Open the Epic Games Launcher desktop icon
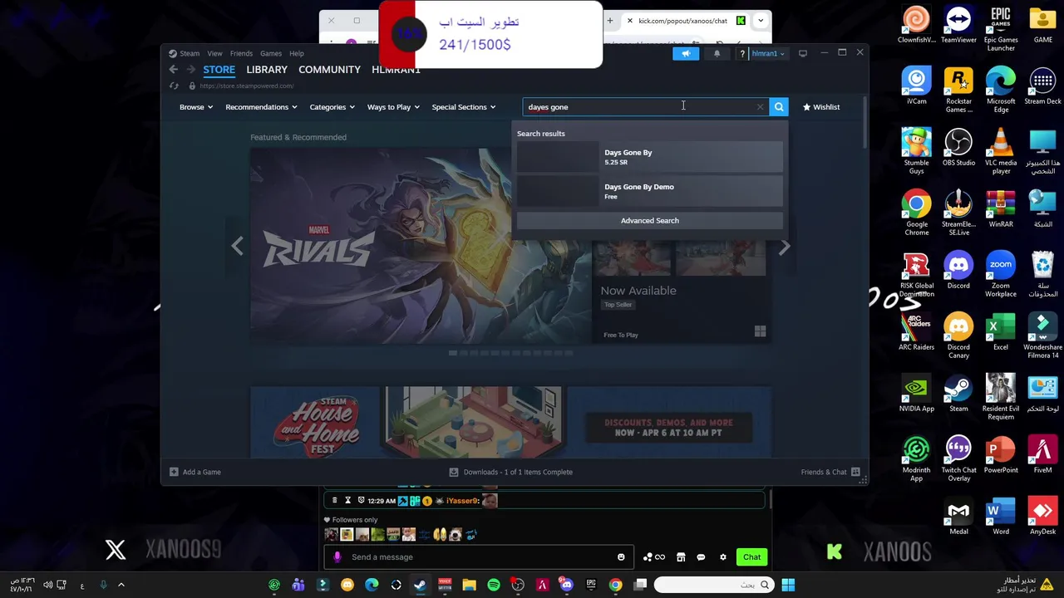The image size is (1064, 598). tap(1001, 28)
